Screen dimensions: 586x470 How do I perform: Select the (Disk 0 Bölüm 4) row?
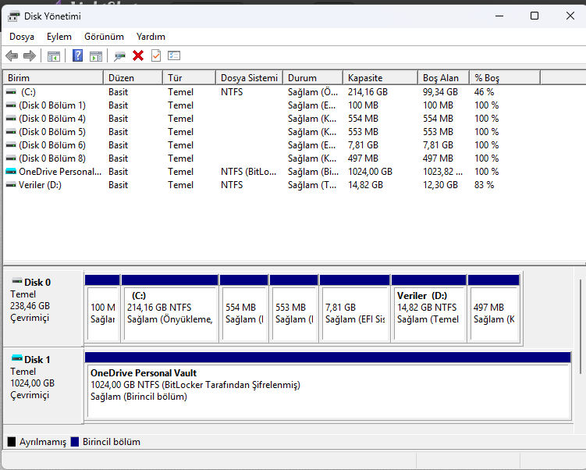[273, 119]
